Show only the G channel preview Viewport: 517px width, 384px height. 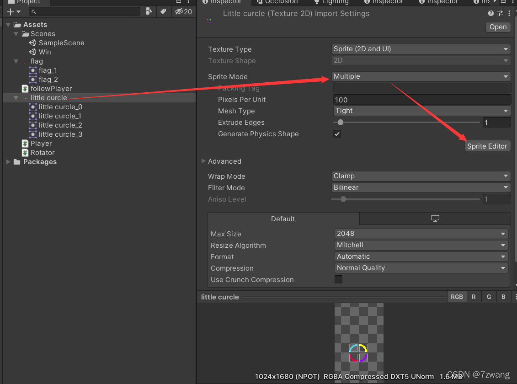pyautogui.click(x=489, y=297)
